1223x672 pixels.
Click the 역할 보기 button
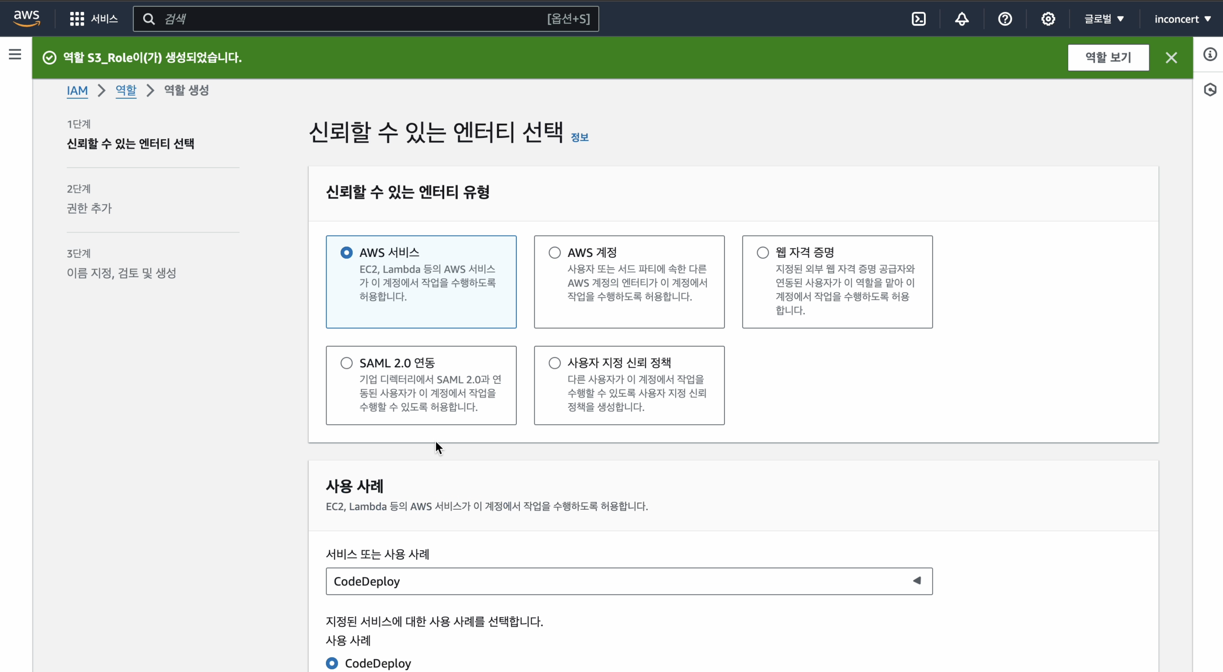point(1108,57)
